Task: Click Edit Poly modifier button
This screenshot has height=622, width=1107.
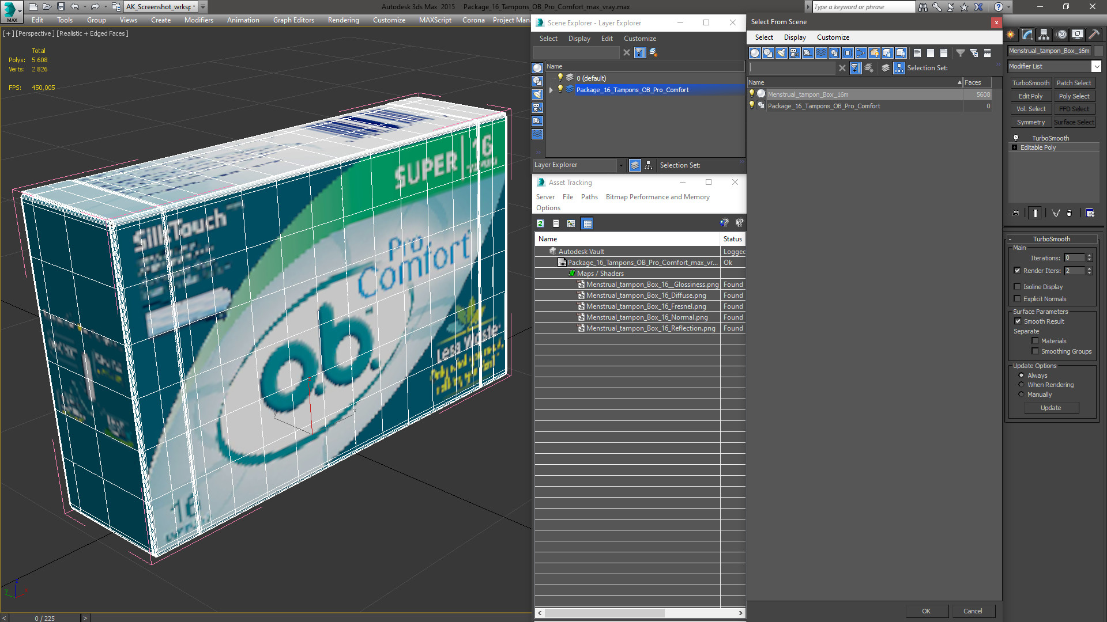Action: pos(1030,96)
